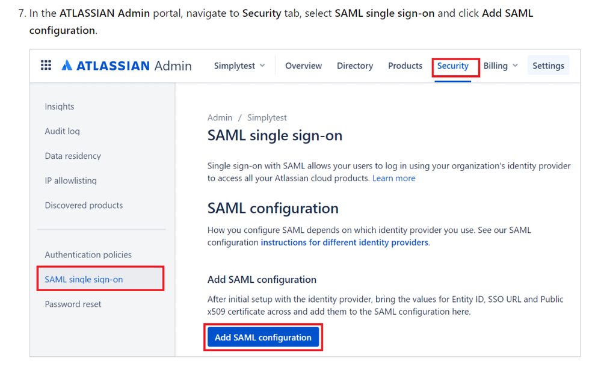The width and height of the screenshot is (601, 370).
Task: Click the Atlassian logo triangle icon
Action: [x=67, y=65]
